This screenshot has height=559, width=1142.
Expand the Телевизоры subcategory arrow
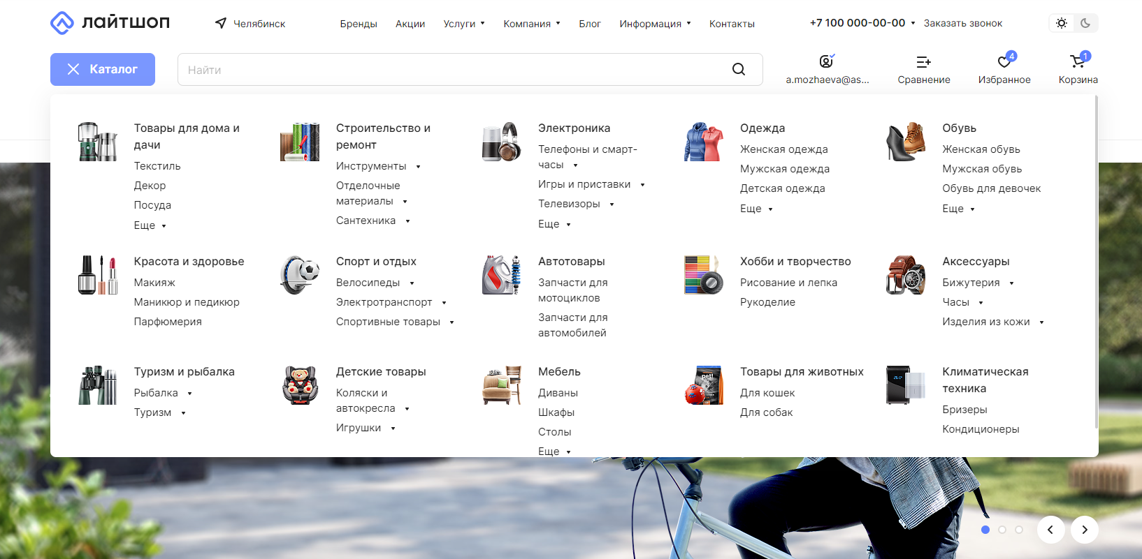coord(612,204)
